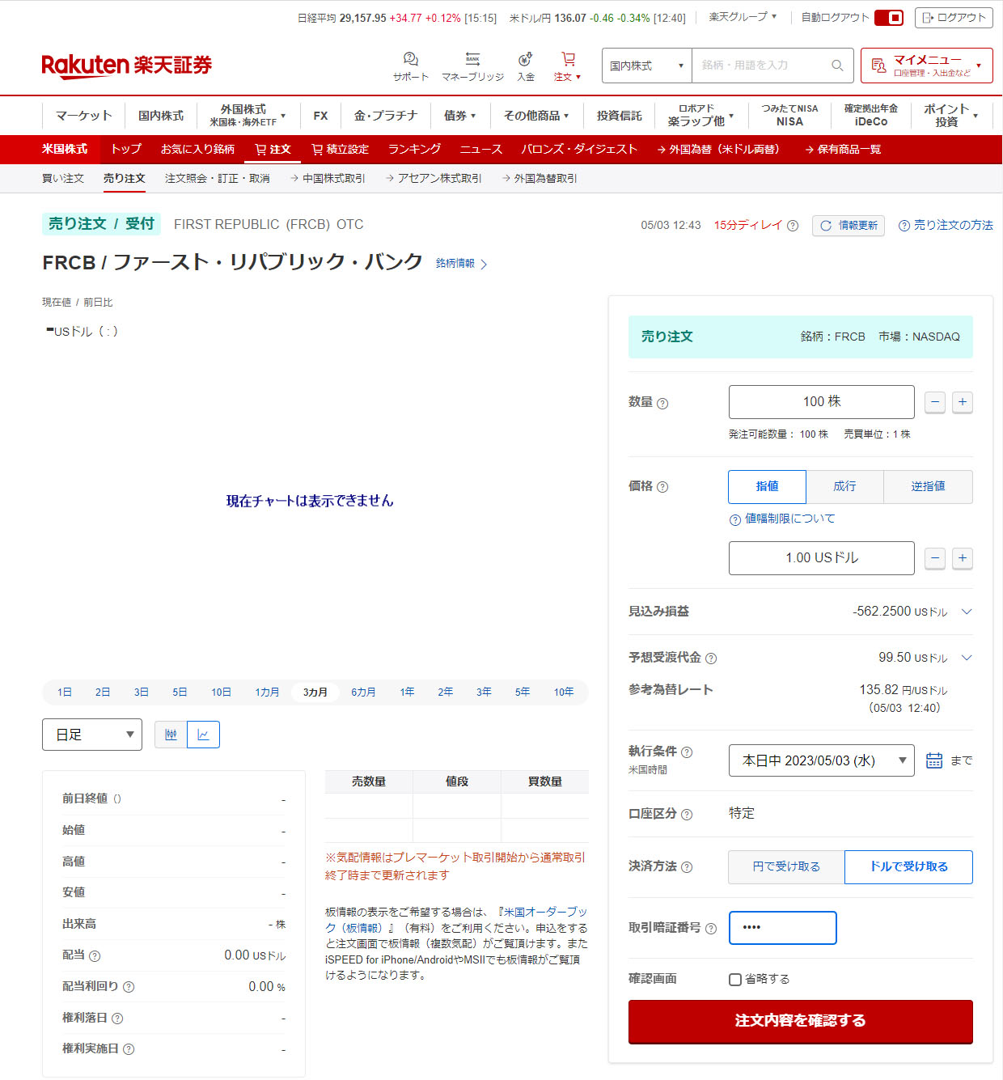Check the skip confirmation screen checkbox
1003x1080 pixels.
735,980
